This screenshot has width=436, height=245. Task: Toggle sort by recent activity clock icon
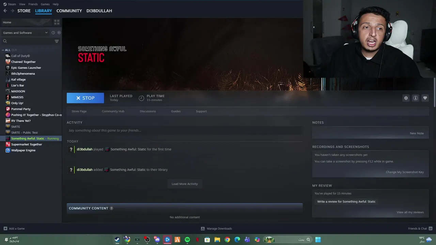coord(53,33)
